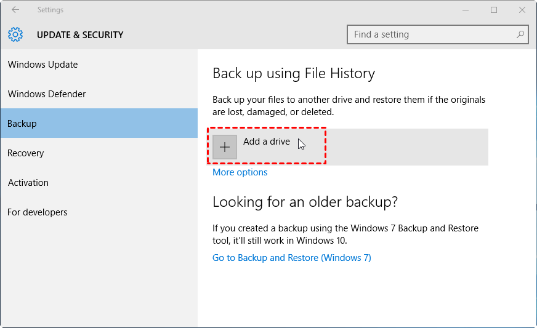Screen dimensions: 537x328
Task: Click the Settings gear icon
Action: click(15, 34)
